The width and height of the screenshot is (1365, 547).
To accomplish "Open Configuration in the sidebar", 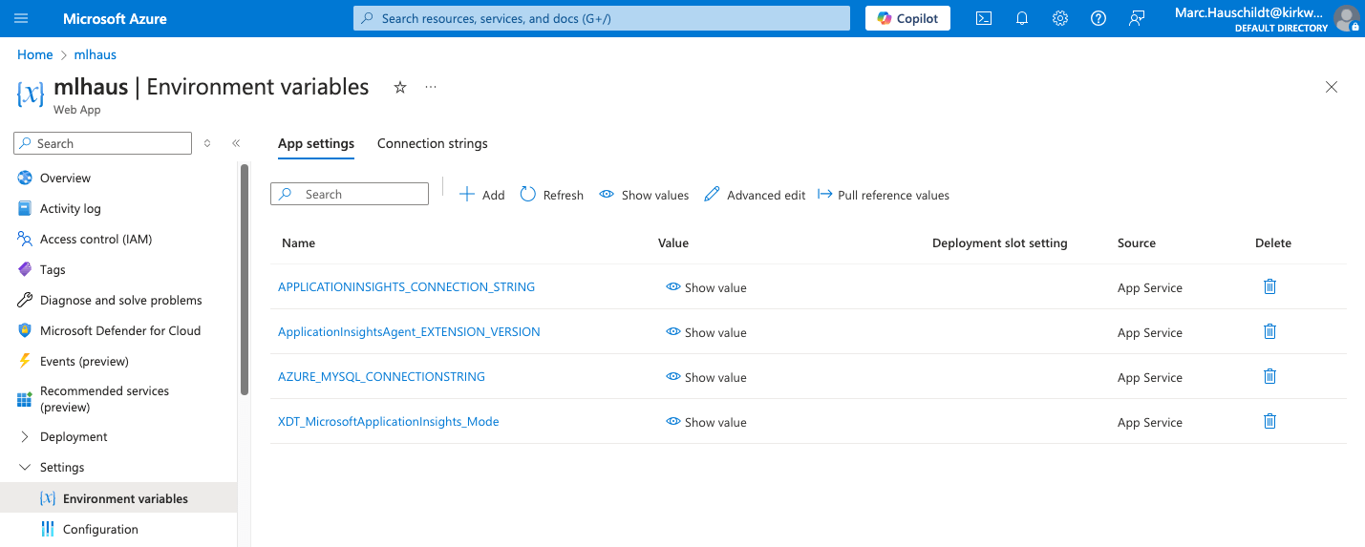I will click(100, 529).
